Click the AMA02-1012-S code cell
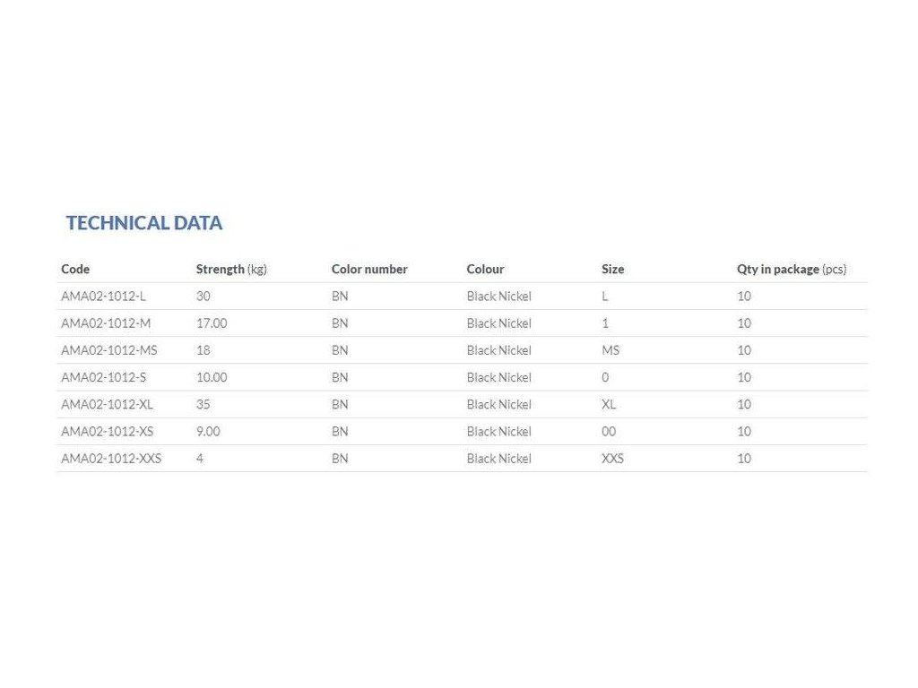Viewport: 918px width, 688px height. [x=103, y=377]
